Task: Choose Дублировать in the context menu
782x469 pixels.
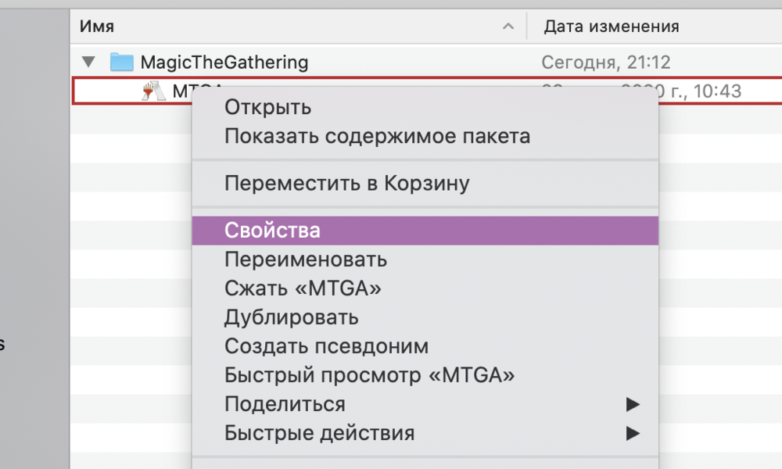Action: pos(291,317)
